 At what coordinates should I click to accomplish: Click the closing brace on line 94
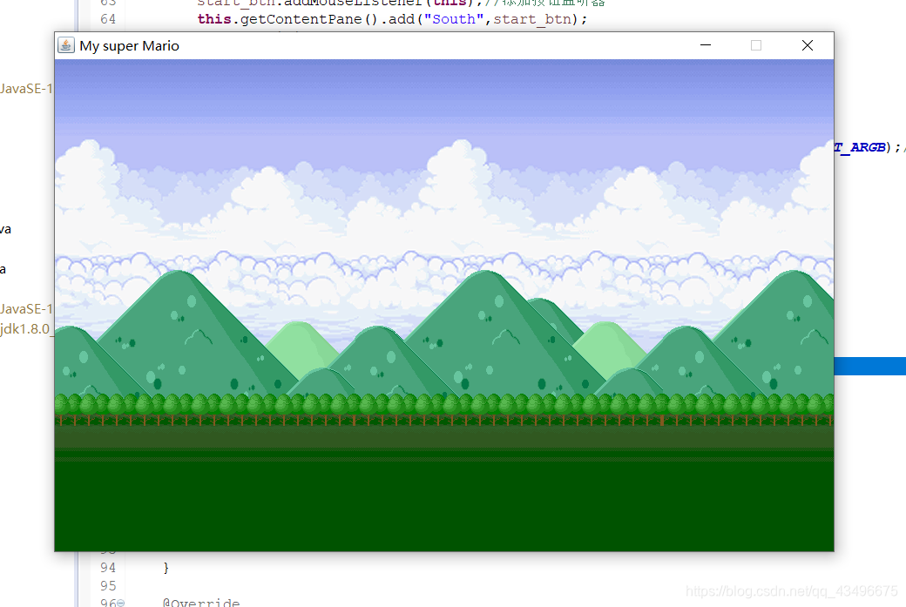166,568
